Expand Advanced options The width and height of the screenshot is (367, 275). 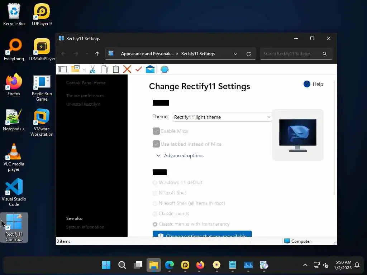180,155
